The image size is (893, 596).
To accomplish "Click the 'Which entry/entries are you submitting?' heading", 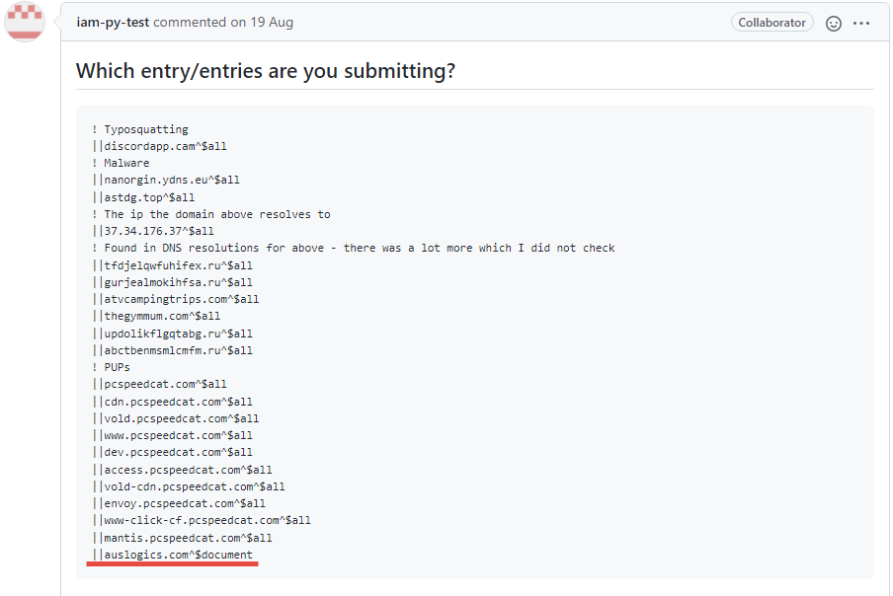I will [266, 71].
